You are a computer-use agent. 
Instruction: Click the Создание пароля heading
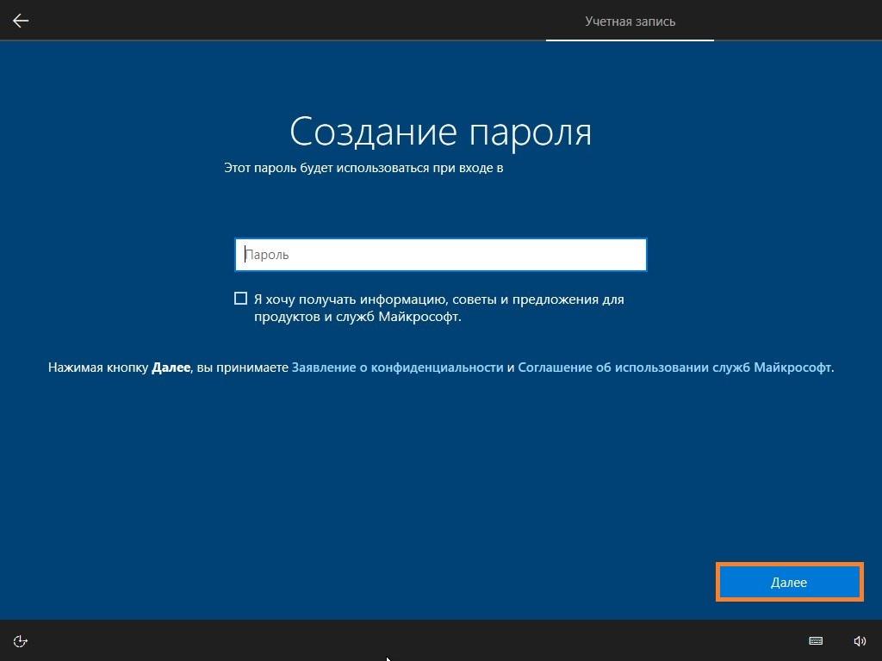pos(440,132)
